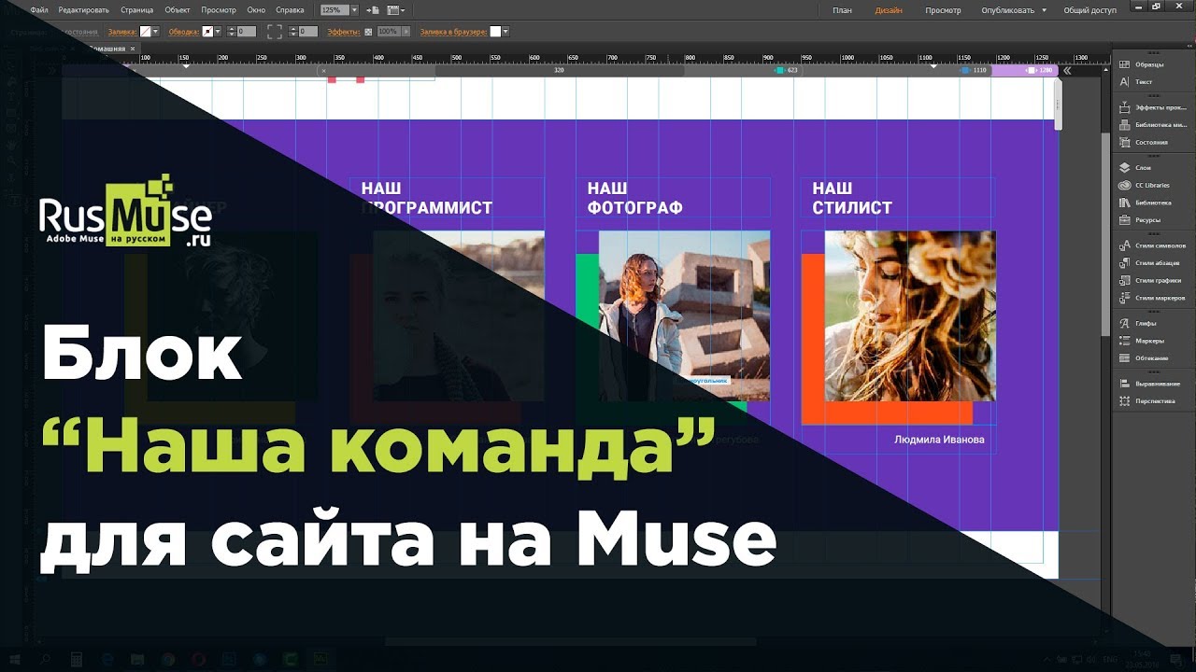The image size is (1196, 672).
Task: Click the Эффекты label link
Action: point(343,31)
